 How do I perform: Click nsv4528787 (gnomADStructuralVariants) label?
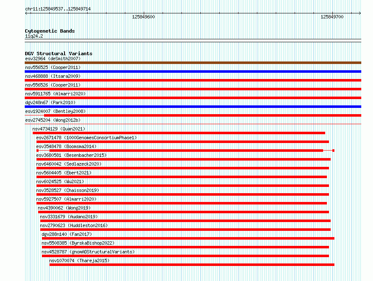(88, 252)
